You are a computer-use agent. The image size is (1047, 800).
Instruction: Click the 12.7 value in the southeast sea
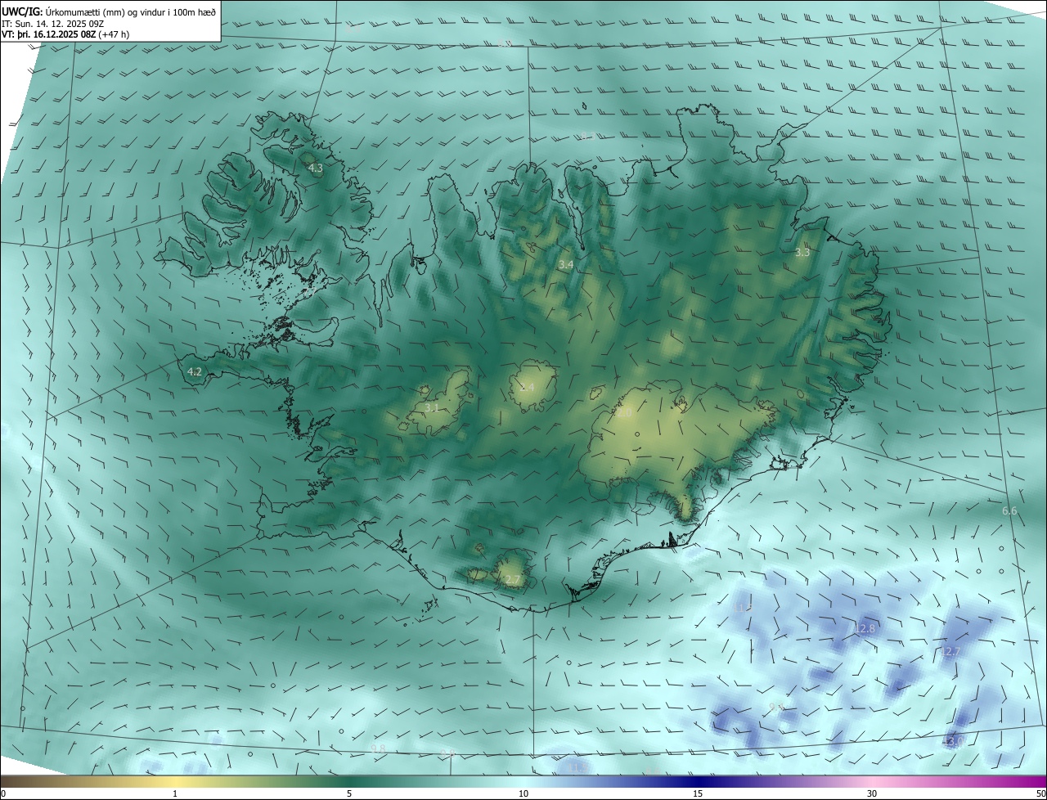click(950, 653)
